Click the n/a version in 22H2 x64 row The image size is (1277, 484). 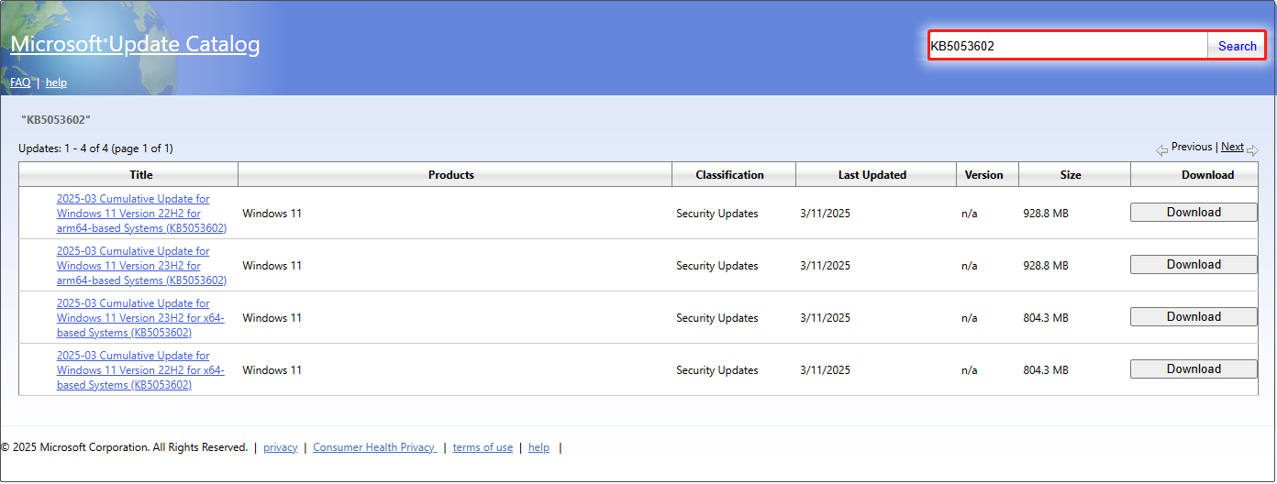click(x=970, y=370)
